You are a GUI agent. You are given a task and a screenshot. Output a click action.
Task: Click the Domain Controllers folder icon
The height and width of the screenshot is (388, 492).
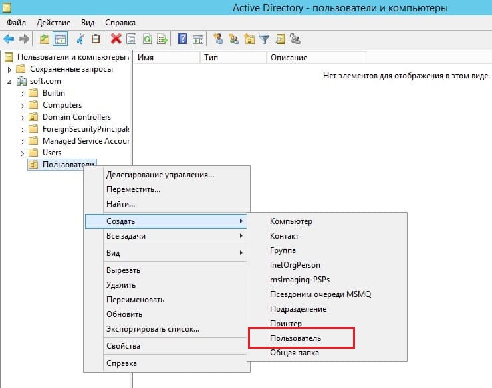[x=33, y=117]
